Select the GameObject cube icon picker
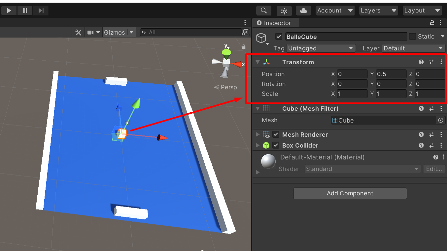 click(x=262, y=39)
